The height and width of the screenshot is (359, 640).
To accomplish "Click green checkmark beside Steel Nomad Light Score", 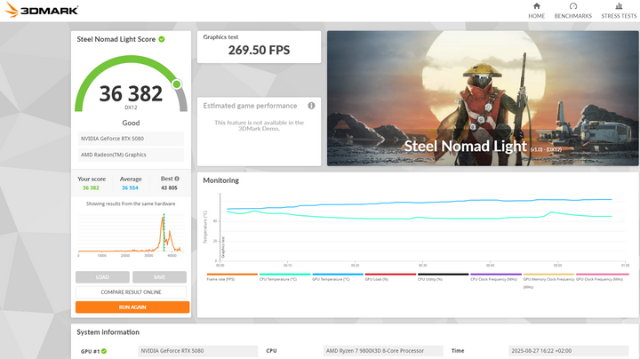I will coord(162,39).
